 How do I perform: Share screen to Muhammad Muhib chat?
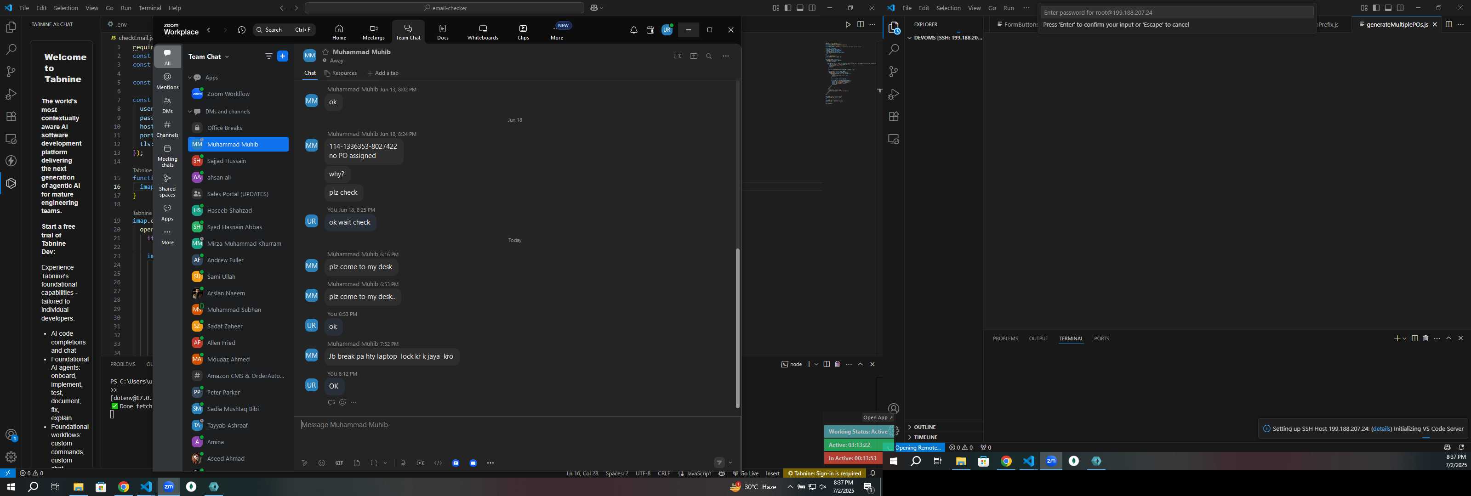[694, 56]
